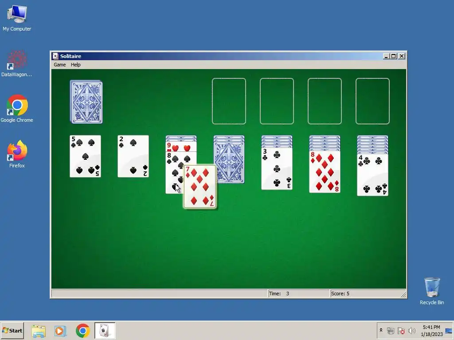Image resolution: width=454 pixels, height=340 pixels.
Task: Open the Help menu
Action: (x=75, y=65)
